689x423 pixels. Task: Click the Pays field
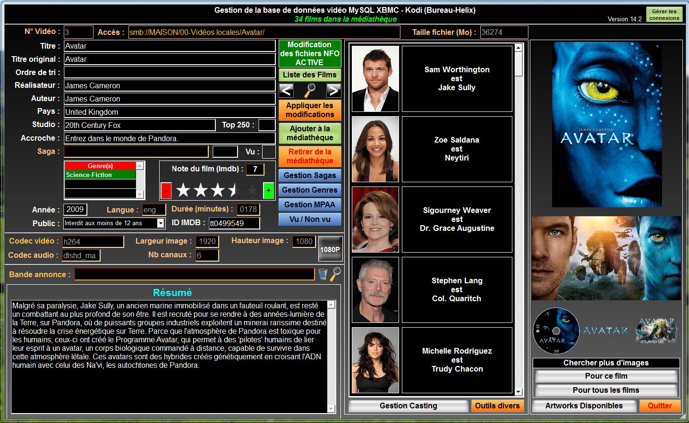click(x=170, y=112)
